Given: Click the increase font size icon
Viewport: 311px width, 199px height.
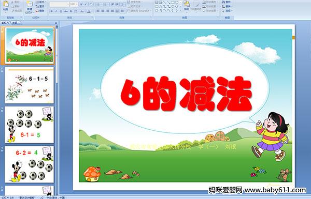Looking at the screenshot, I should click(x=81, y=4).
